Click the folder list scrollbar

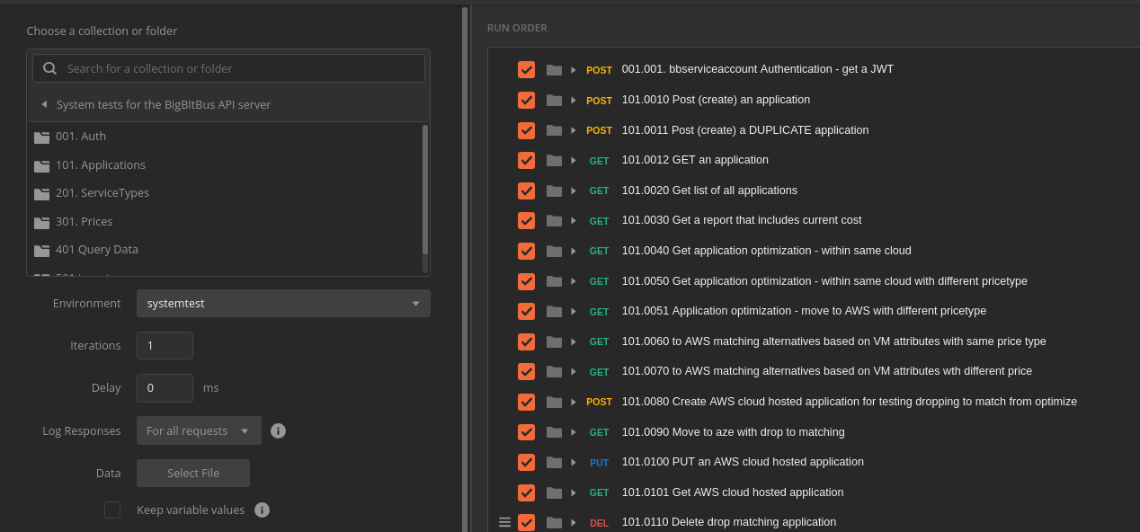(425, 190)
